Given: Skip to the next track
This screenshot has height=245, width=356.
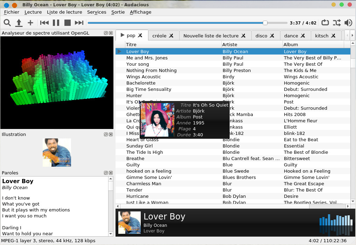Looking at the screenshot, I should click(x=79, y=23).
